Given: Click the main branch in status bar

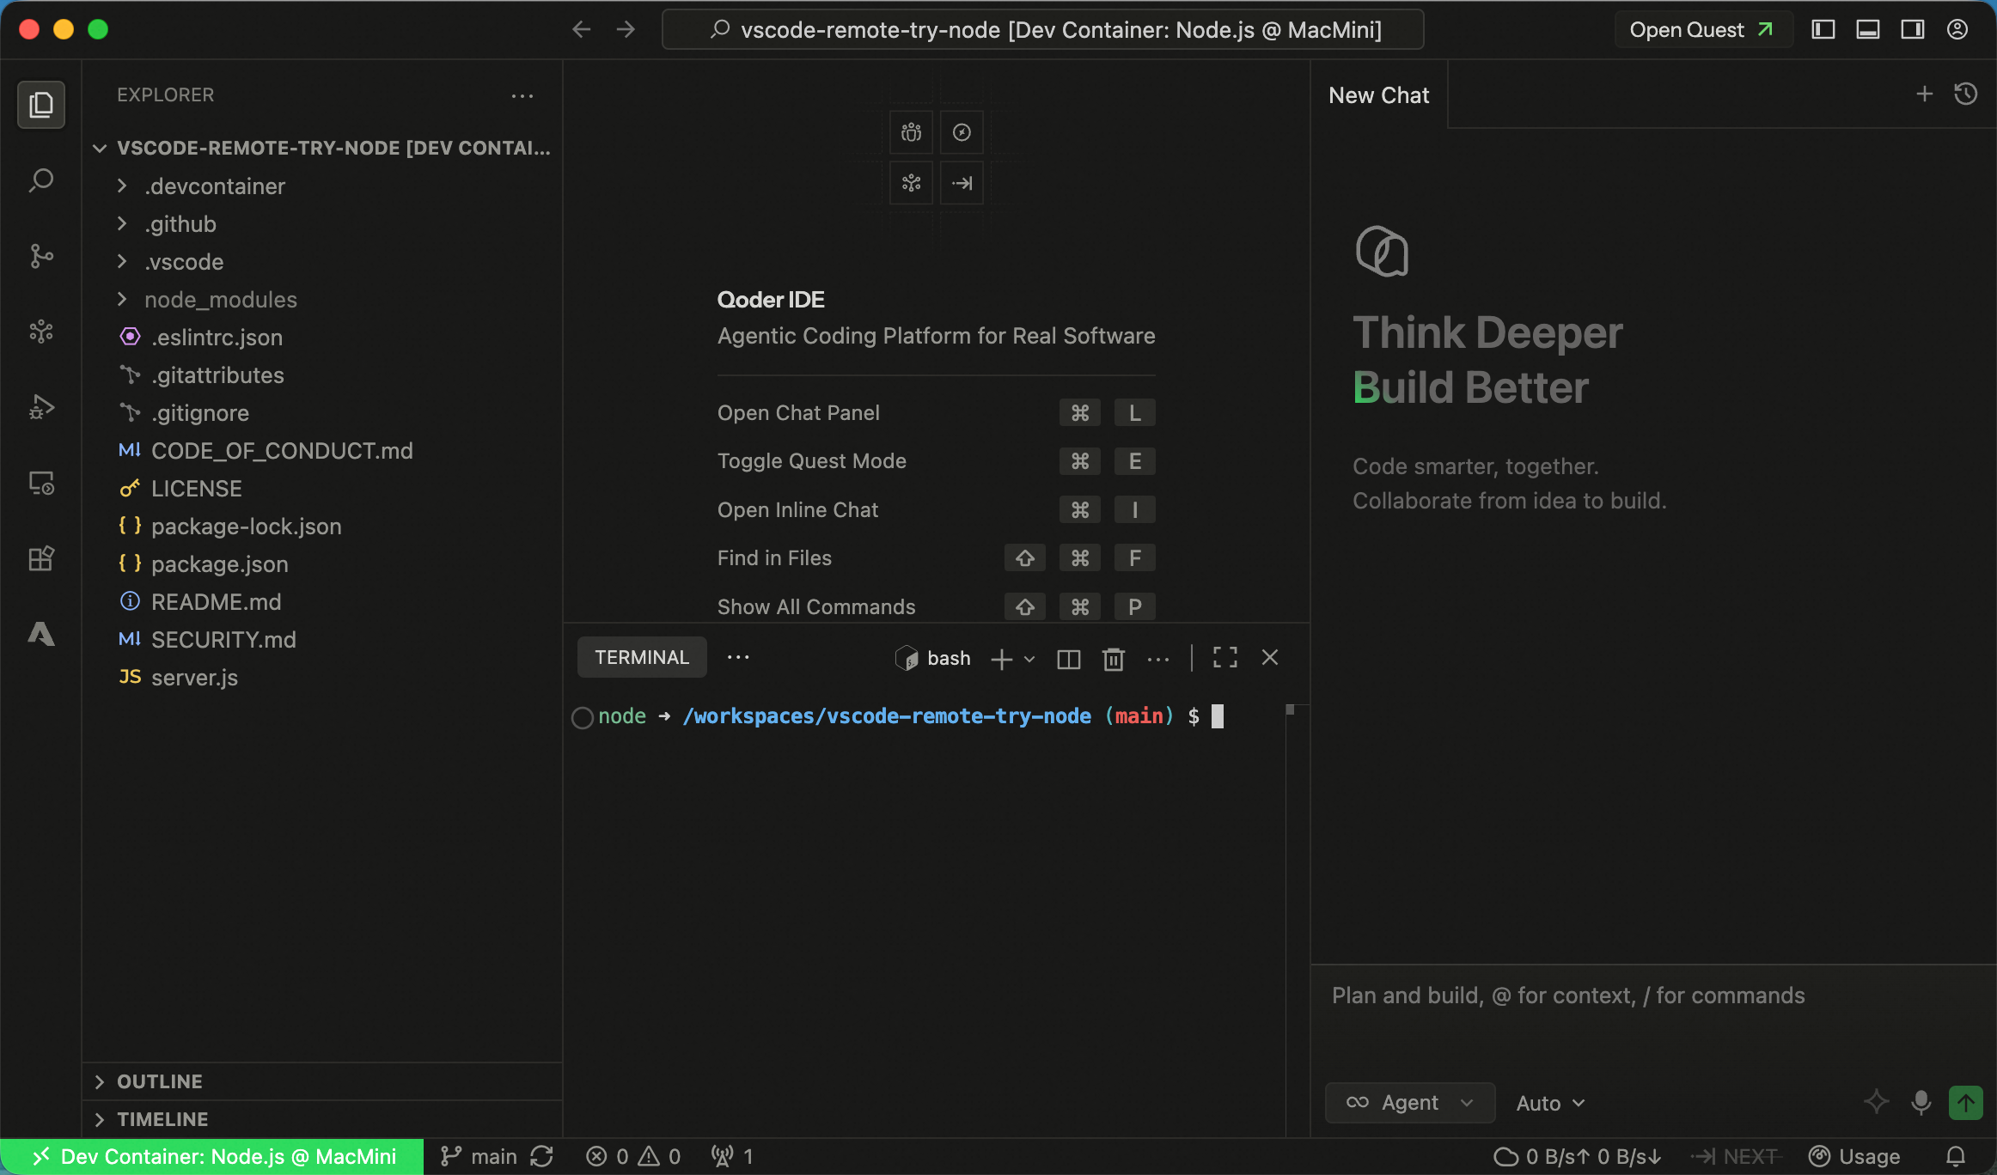Looking at the screenshot, I should [x=479, y=1157].
